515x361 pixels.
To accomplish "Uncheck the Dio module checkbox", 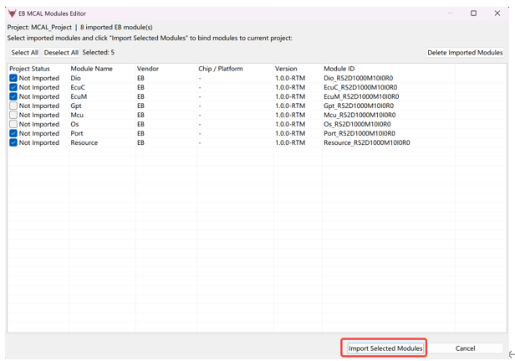I will pyautogui.click(x=13, y=78).
